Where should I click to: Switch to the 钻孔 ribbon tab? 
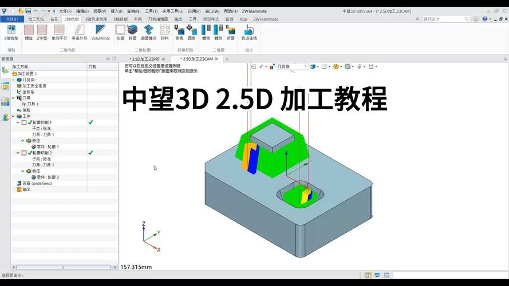[54, 19]
